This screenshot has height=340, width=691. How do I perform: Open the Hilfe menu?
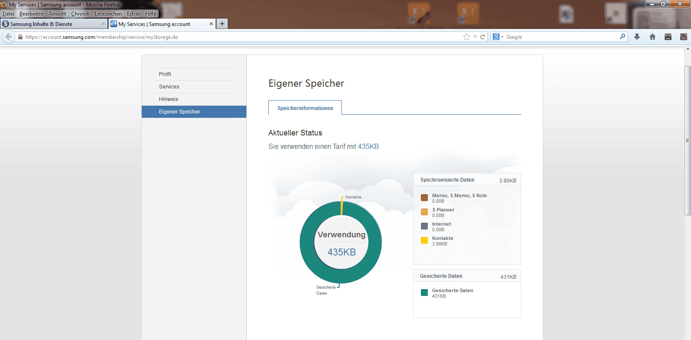pyautogui.click(x=151, y=14)
